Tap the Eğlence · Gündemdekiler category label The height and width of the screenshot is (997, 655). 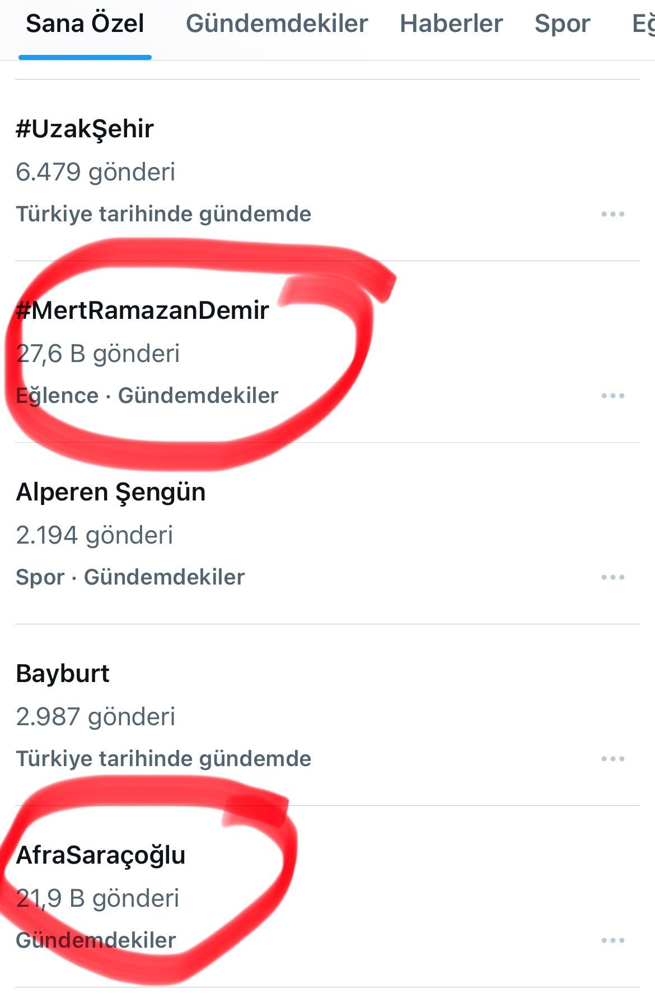[x=147, y=396]
